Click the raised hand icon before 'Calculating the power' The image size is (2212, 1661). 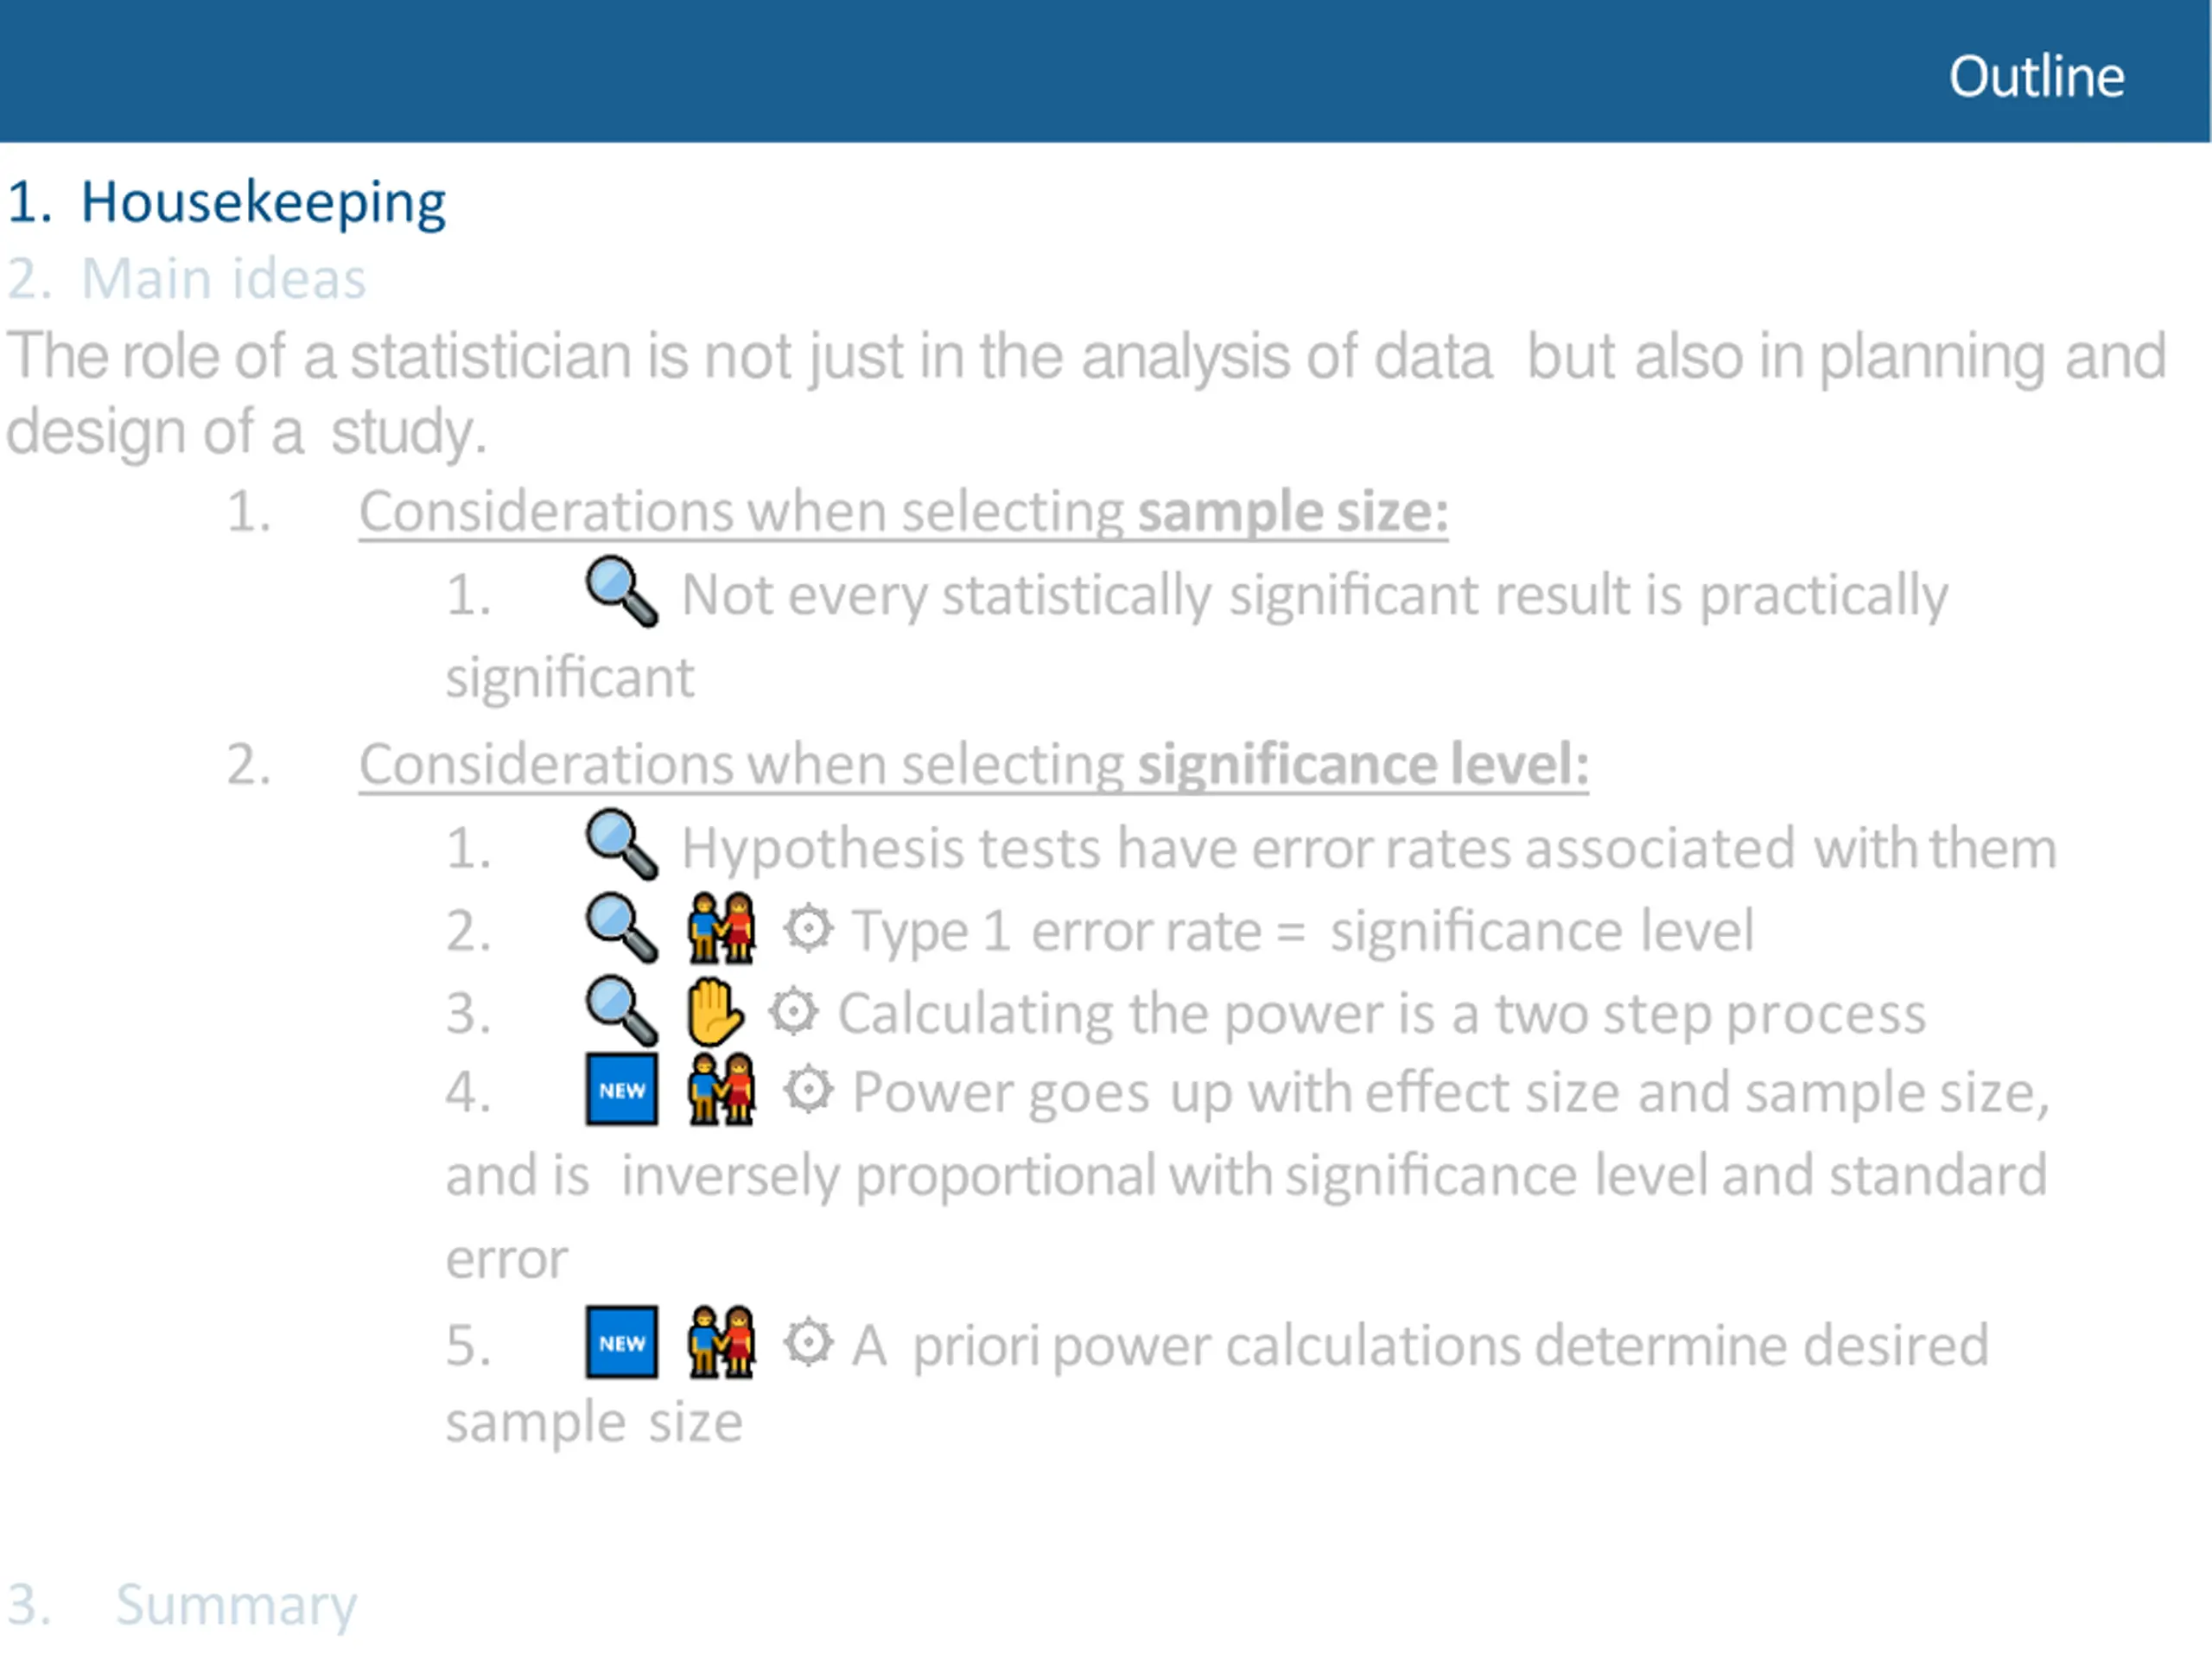click(x=715, y=1011)
